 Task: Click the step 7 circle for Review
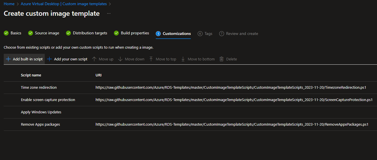222,33
